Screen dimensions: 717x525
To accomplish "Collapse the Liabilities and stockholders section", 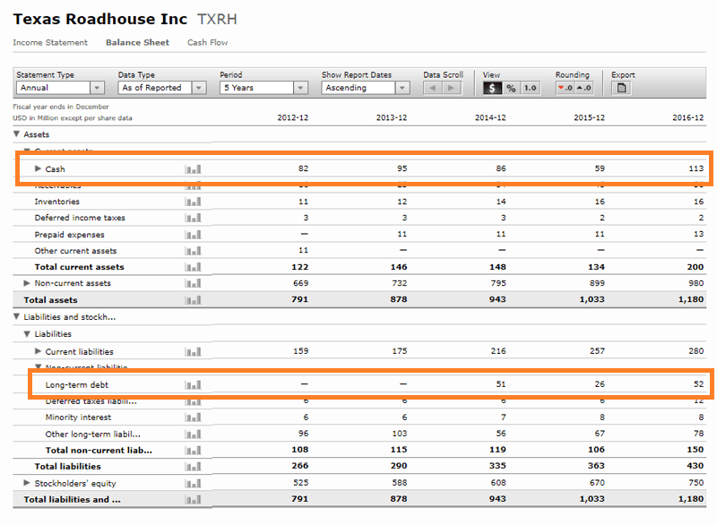I will coord(17,316).
